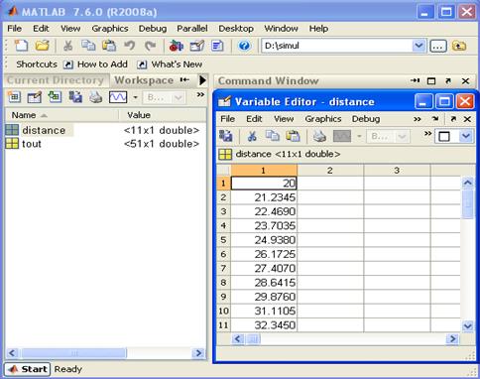Select row 5 header in Variable Editor

point(223,240)
